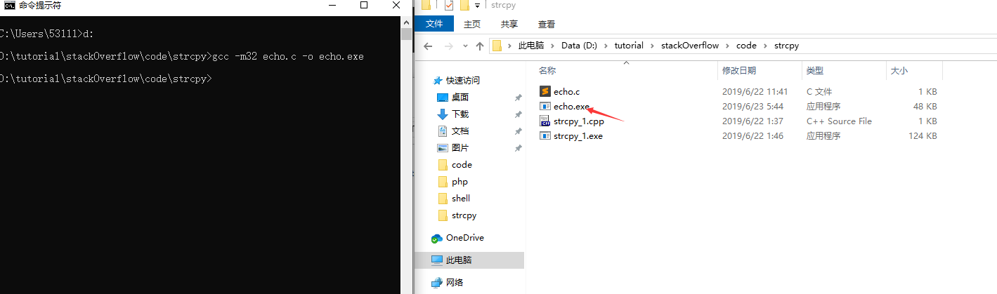Click the Explorer title bar folder icon
The width and height of the screenshot is (997, 294).
point(425,5)
